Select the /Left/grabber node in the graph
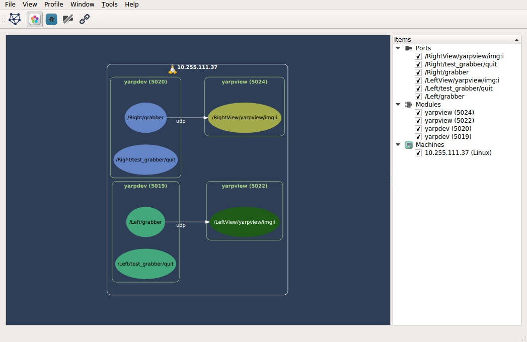This screenshot has height=342, width=527. click(x=145, y=222)
